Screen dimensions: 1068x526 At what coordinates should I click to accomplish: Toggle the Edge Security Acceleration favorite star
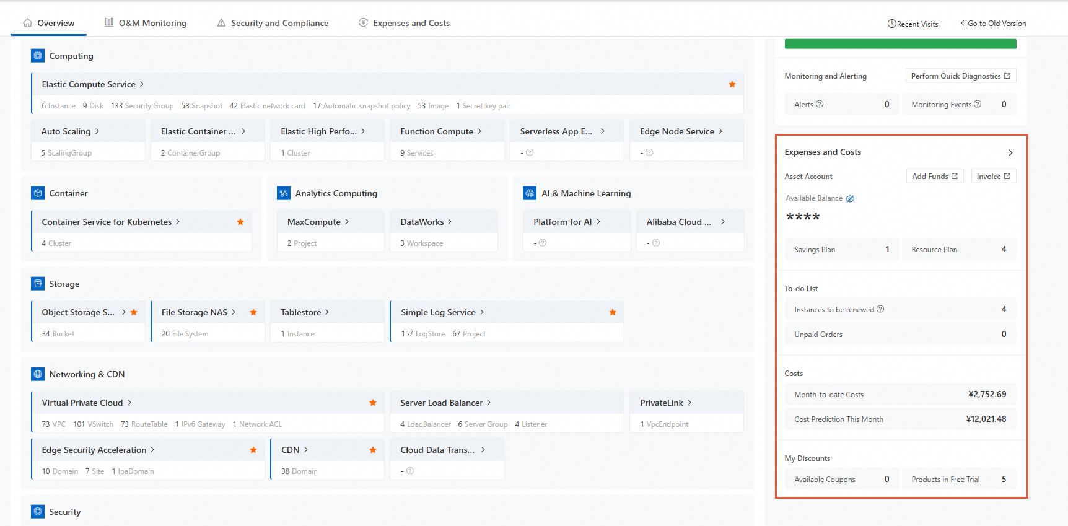[x=253, y=450]
